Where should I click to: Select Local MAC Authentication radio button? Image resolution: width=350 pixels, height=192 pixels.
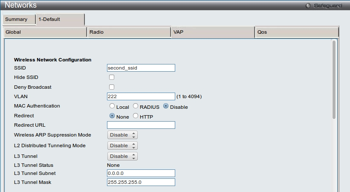tap(112, 106)
